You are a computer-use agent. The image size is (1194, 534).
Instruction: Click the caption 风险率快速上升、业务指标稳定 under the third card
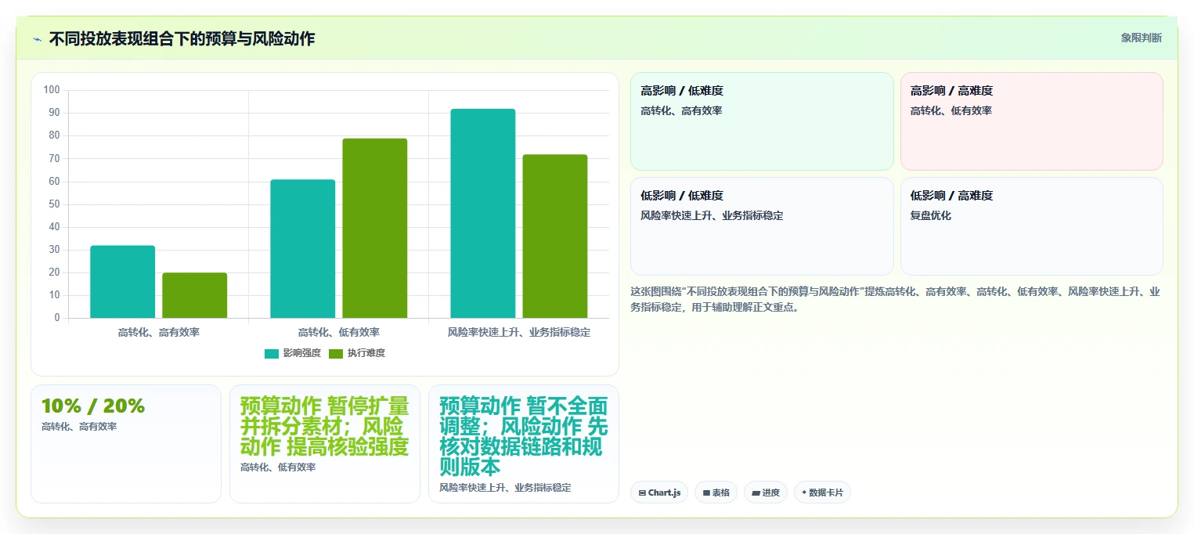coord(505,488)
